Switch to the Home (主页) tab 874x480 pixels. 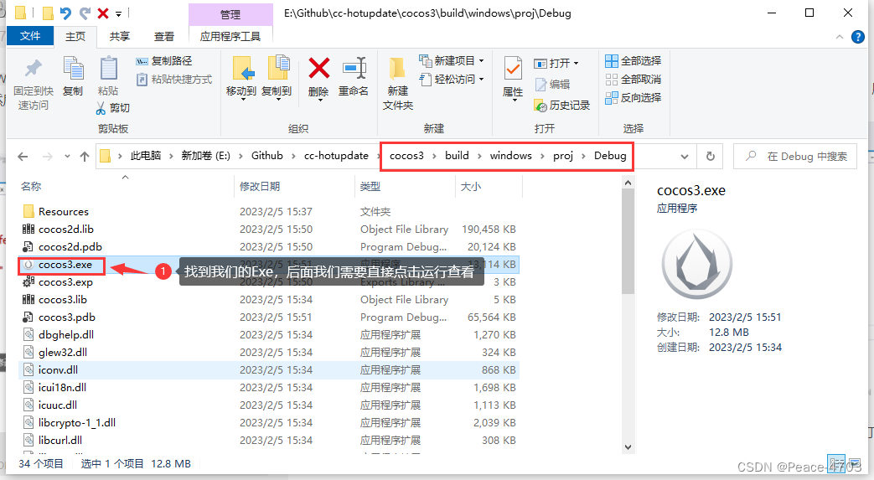pos(75,37)
